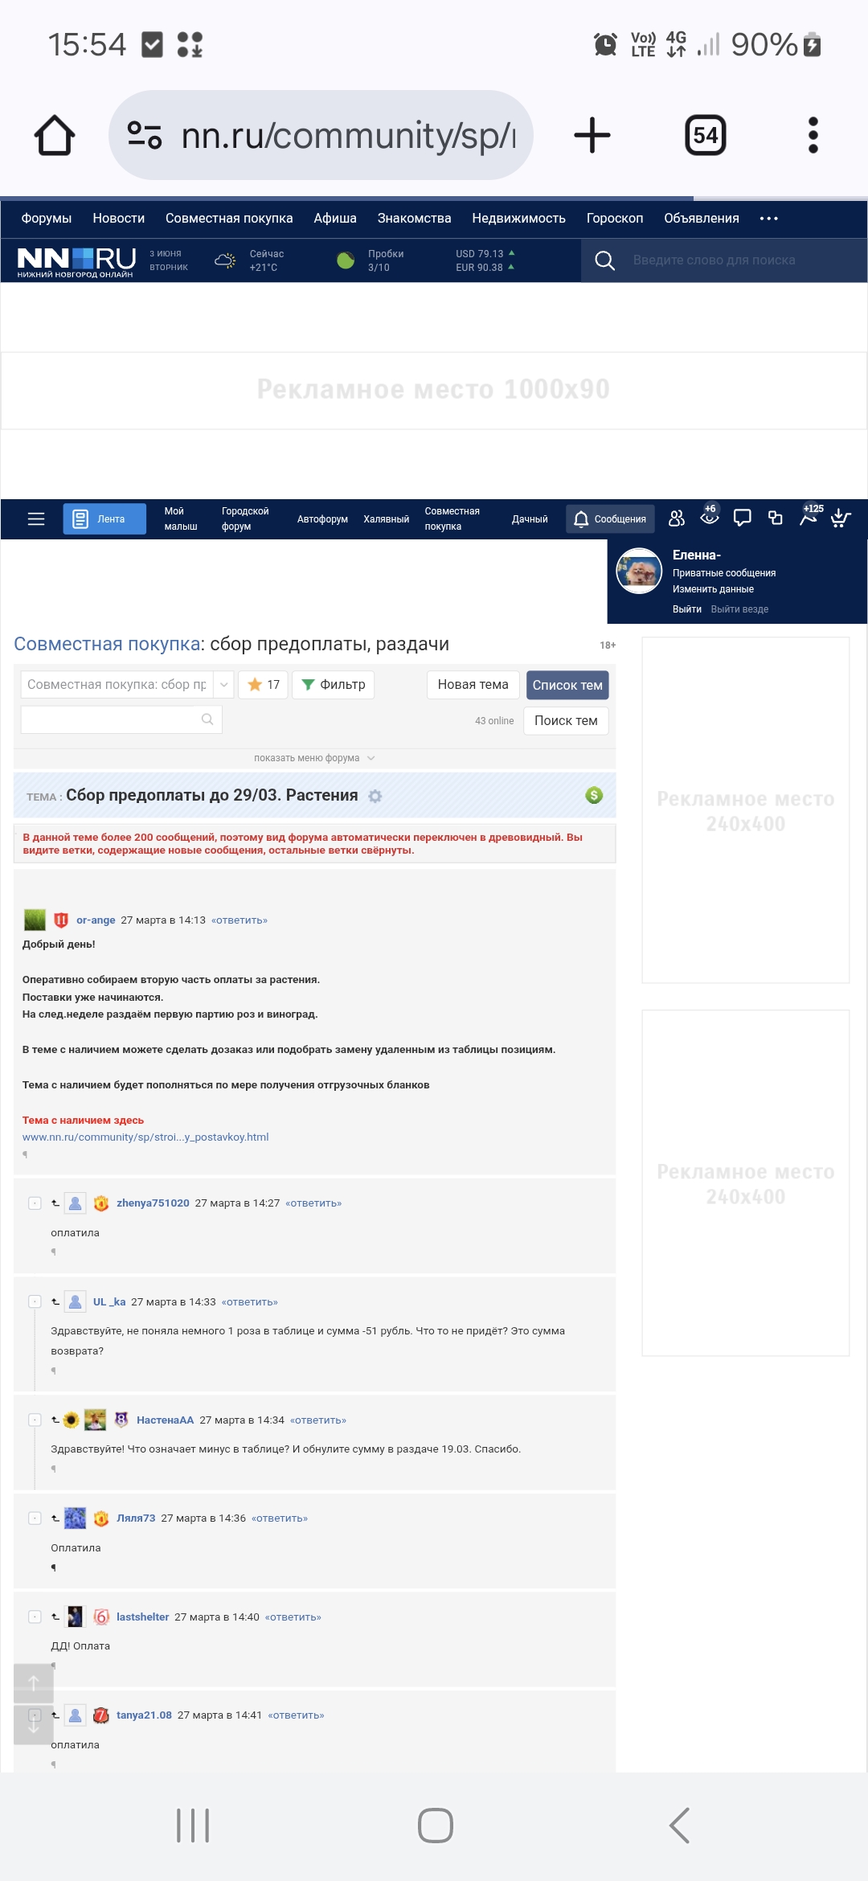Switch to the Лента tab
This screenshot has width=868, height=1881.
pyautogui.click(x=104, y=519)
